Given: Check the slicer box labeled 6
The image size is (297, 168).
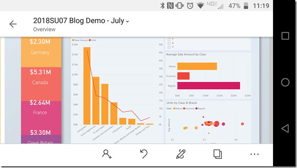Looking at the screenshot, I should 169,43.
